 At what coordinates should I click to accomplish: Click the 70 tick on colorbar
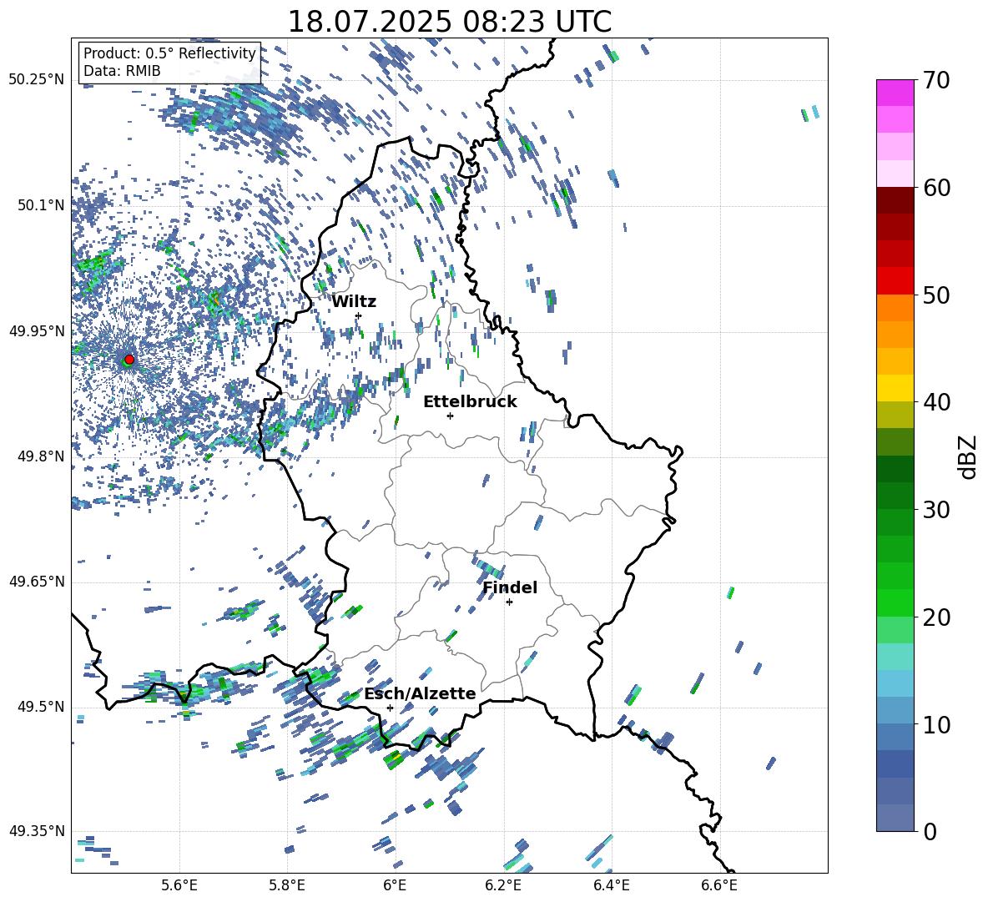(x=936, y=80)
